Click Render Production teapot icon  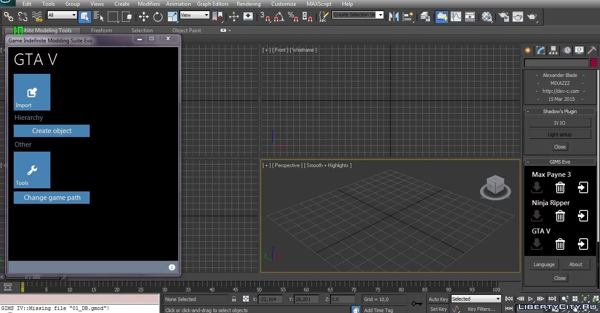(x=532, y=17)
